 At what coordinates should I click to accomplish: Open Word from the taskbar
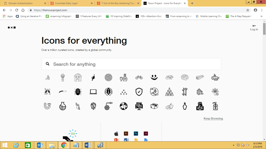tap(88, 145)
